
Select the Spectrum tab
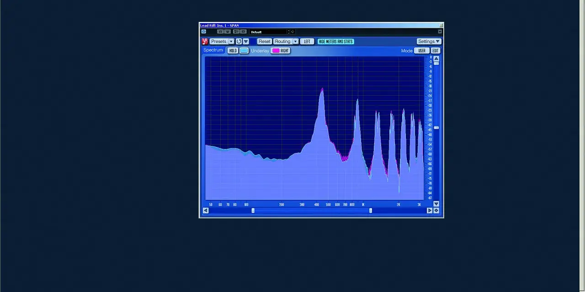pos(213,50)
